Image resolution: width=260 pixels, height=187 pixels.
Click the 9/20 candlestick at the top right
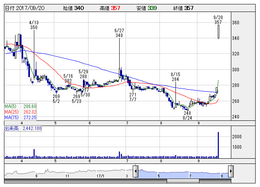219,31
